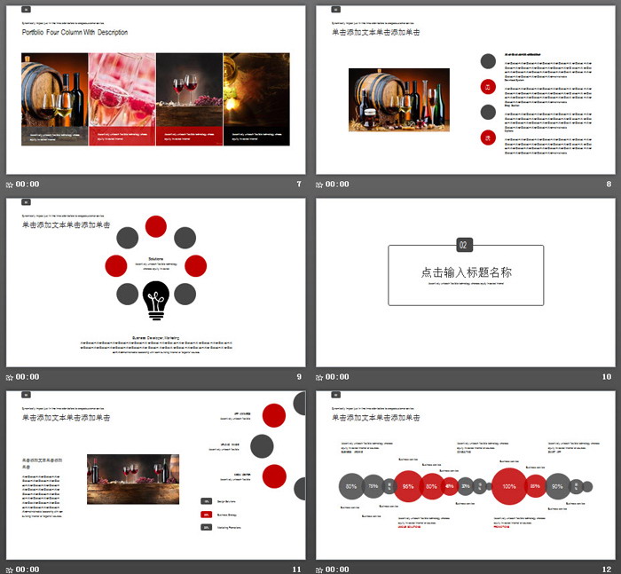Image resolution: width=621 pixels, height=574 pixels.
Task: Click the title text box on slide 10
Action: pos(465,273)
